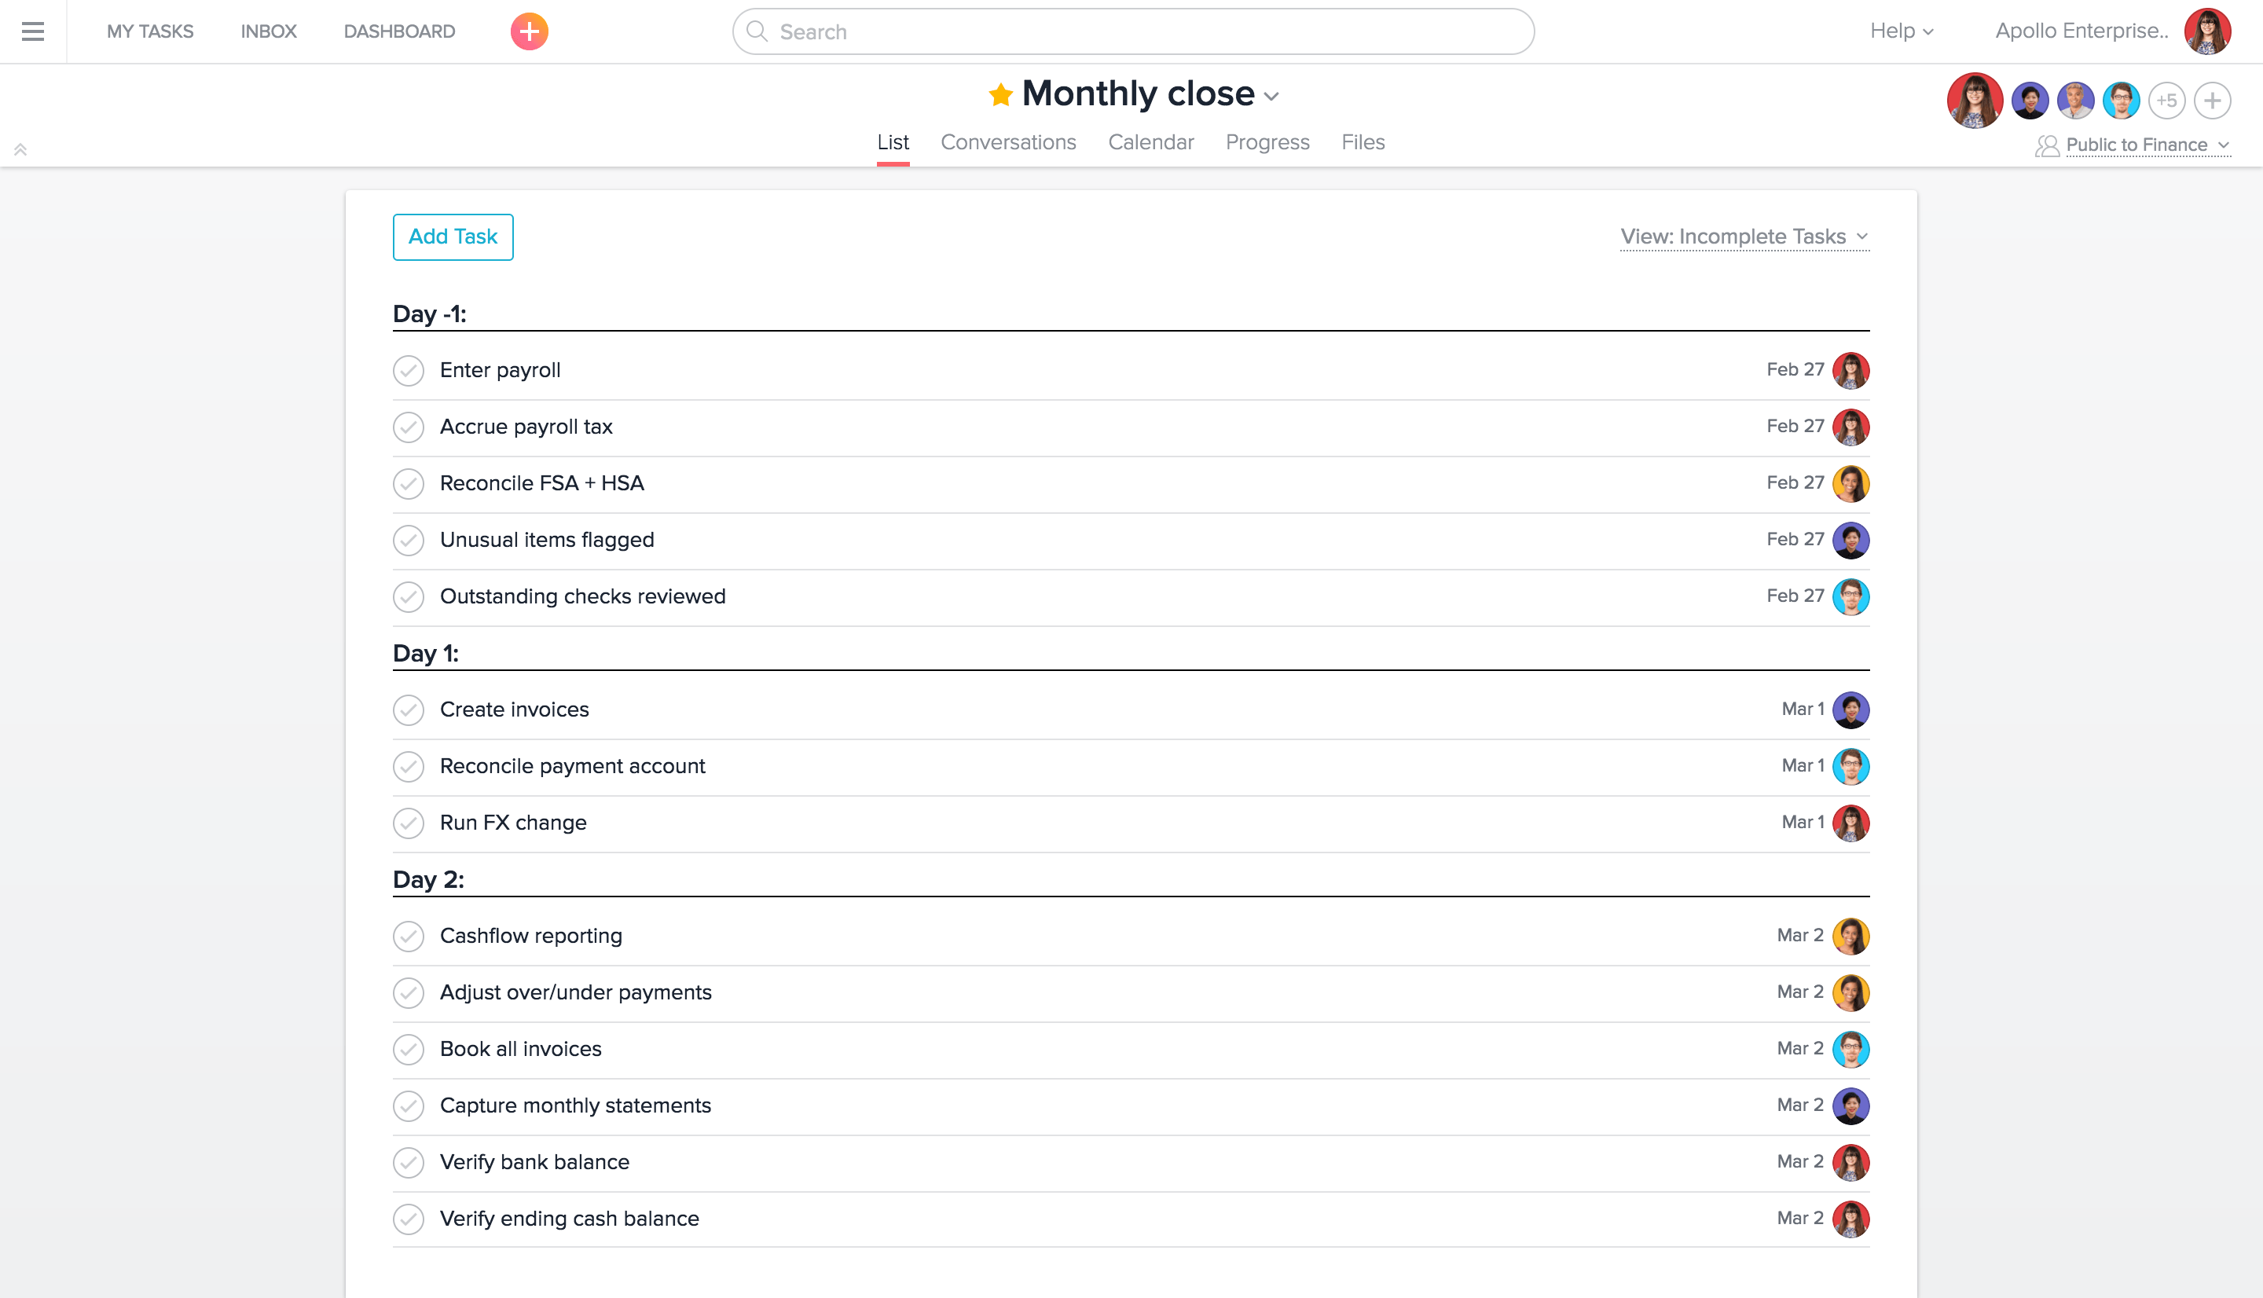Mark Enter payroll task complete
Viewport: 2263px width, 1298px height.
click(409, 370)
